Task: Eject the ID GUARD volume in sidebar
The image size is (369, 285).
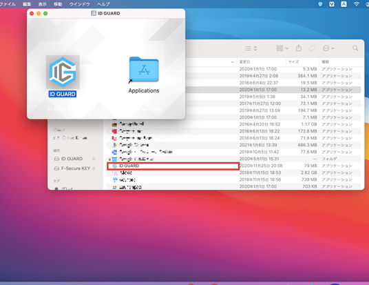Action: tap(94, 159)
